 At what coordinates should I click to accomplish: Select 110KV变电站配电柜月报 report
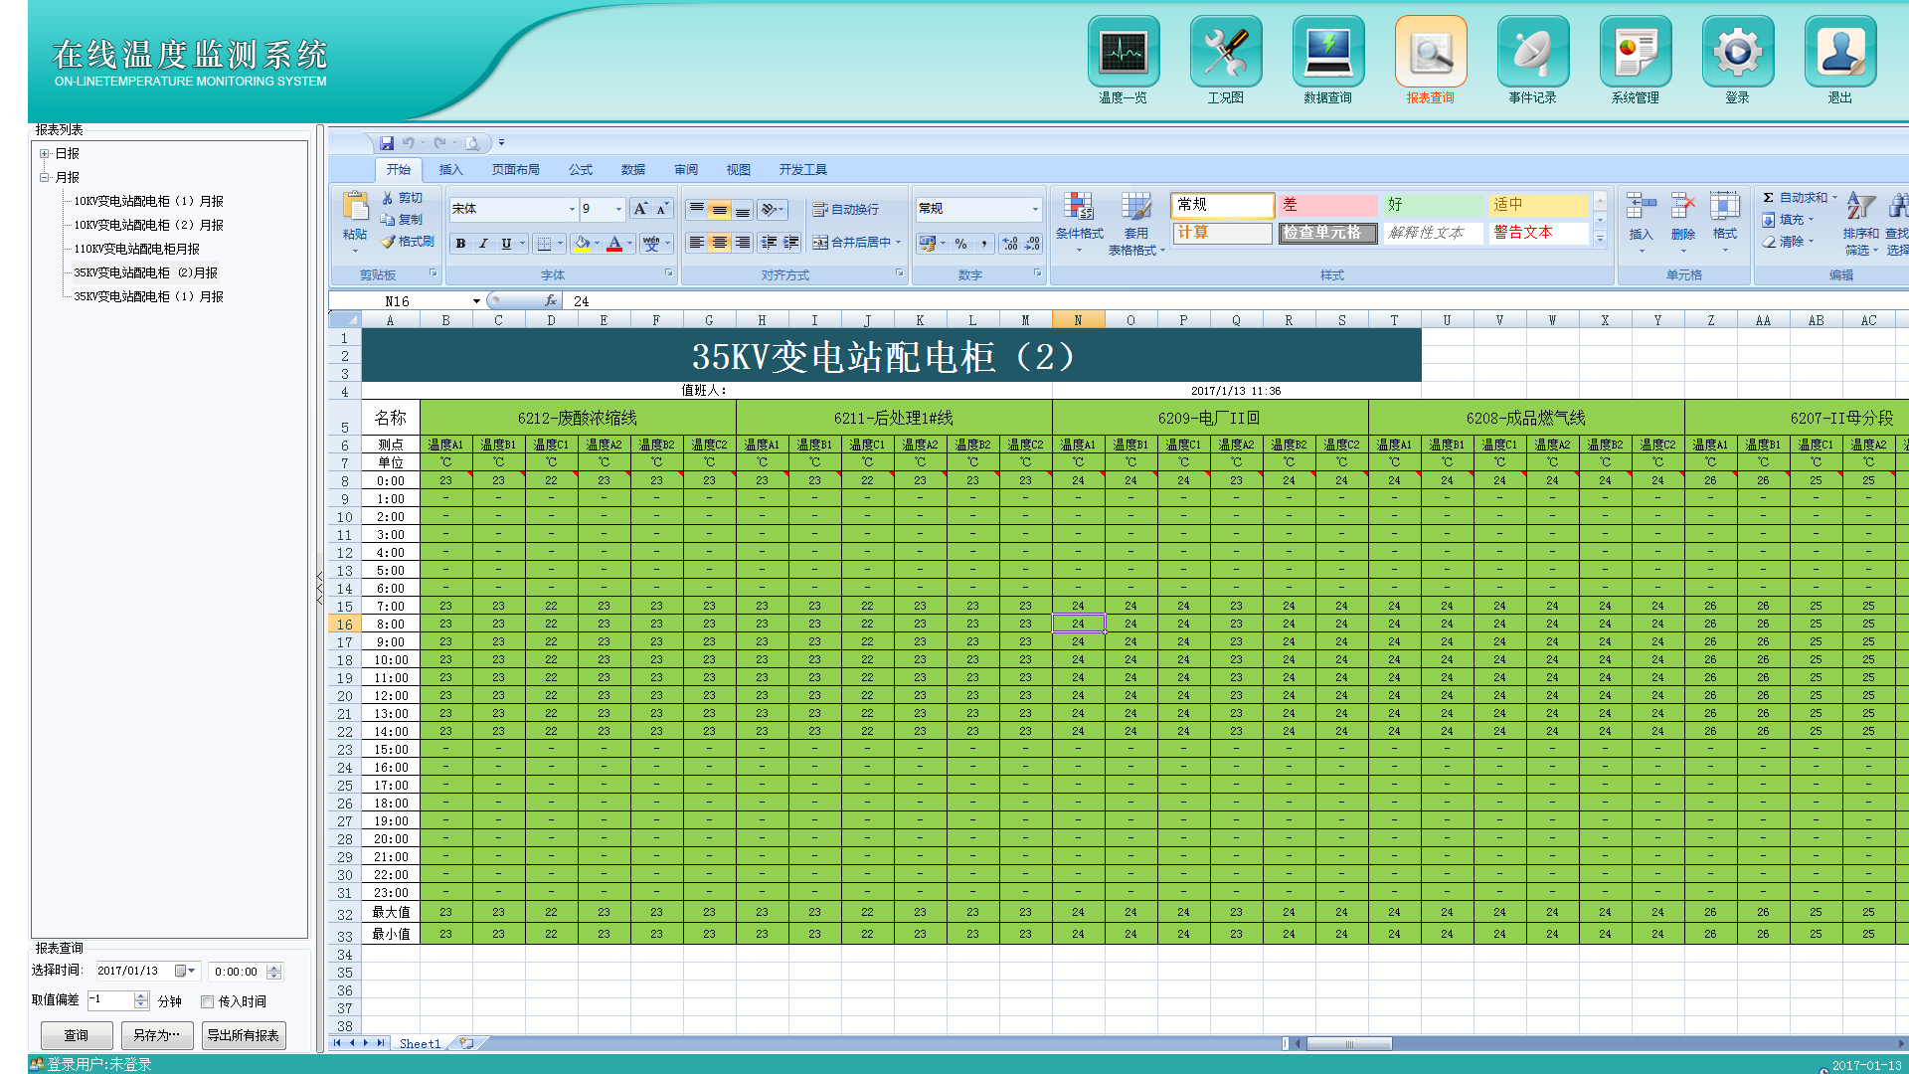[136, 249]
